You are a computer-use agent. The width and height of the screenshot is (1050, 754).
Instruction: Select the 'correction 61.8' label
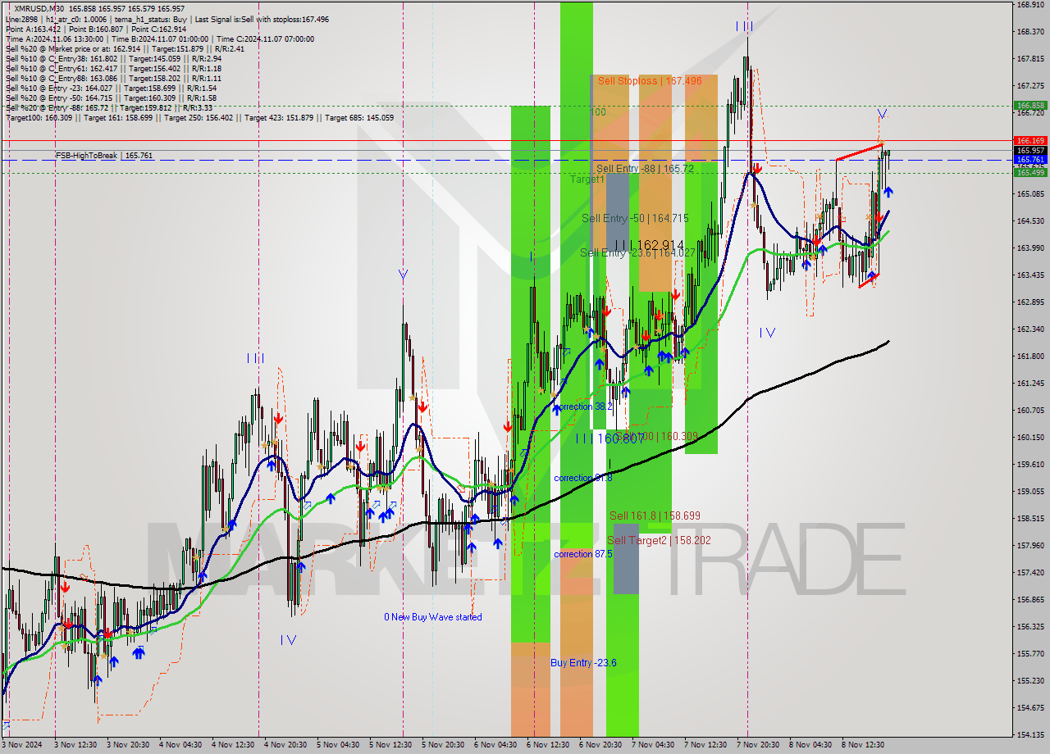583,478
